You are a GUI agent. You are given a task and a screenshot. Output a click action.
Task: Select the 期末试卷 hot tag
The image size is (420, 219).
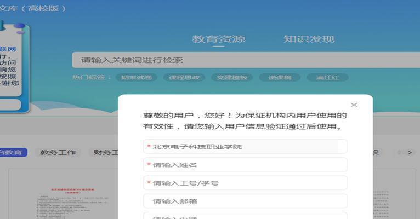pos(137,78)
